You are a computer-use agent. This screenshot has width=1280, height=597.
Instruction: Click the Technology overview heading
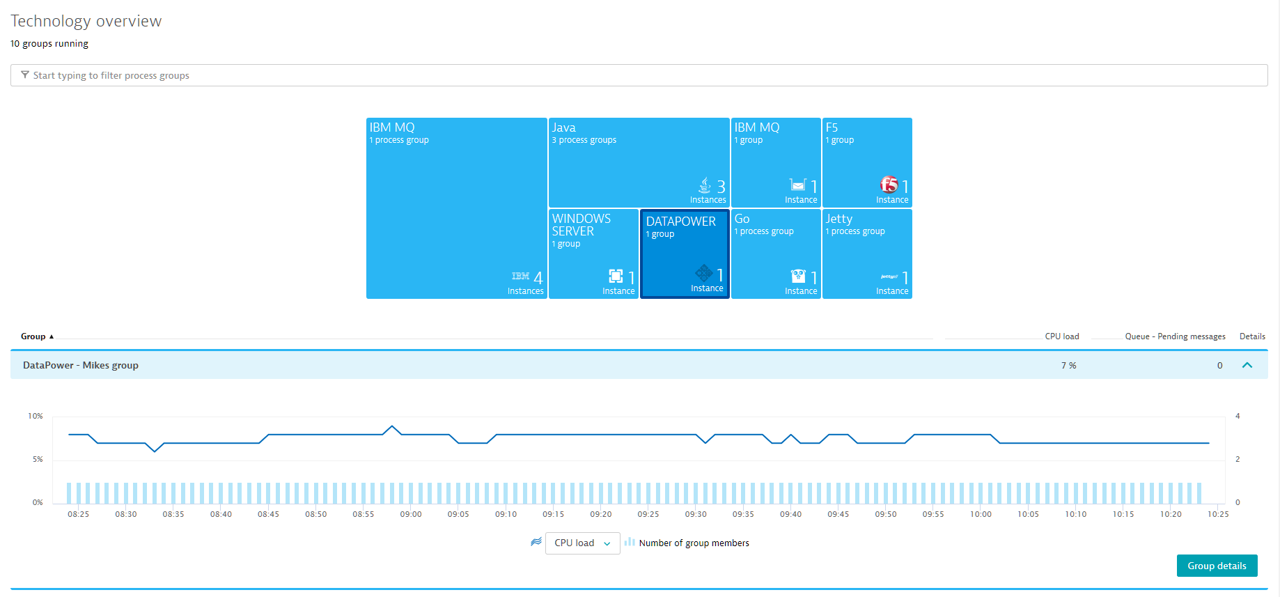tap(86, 21)
